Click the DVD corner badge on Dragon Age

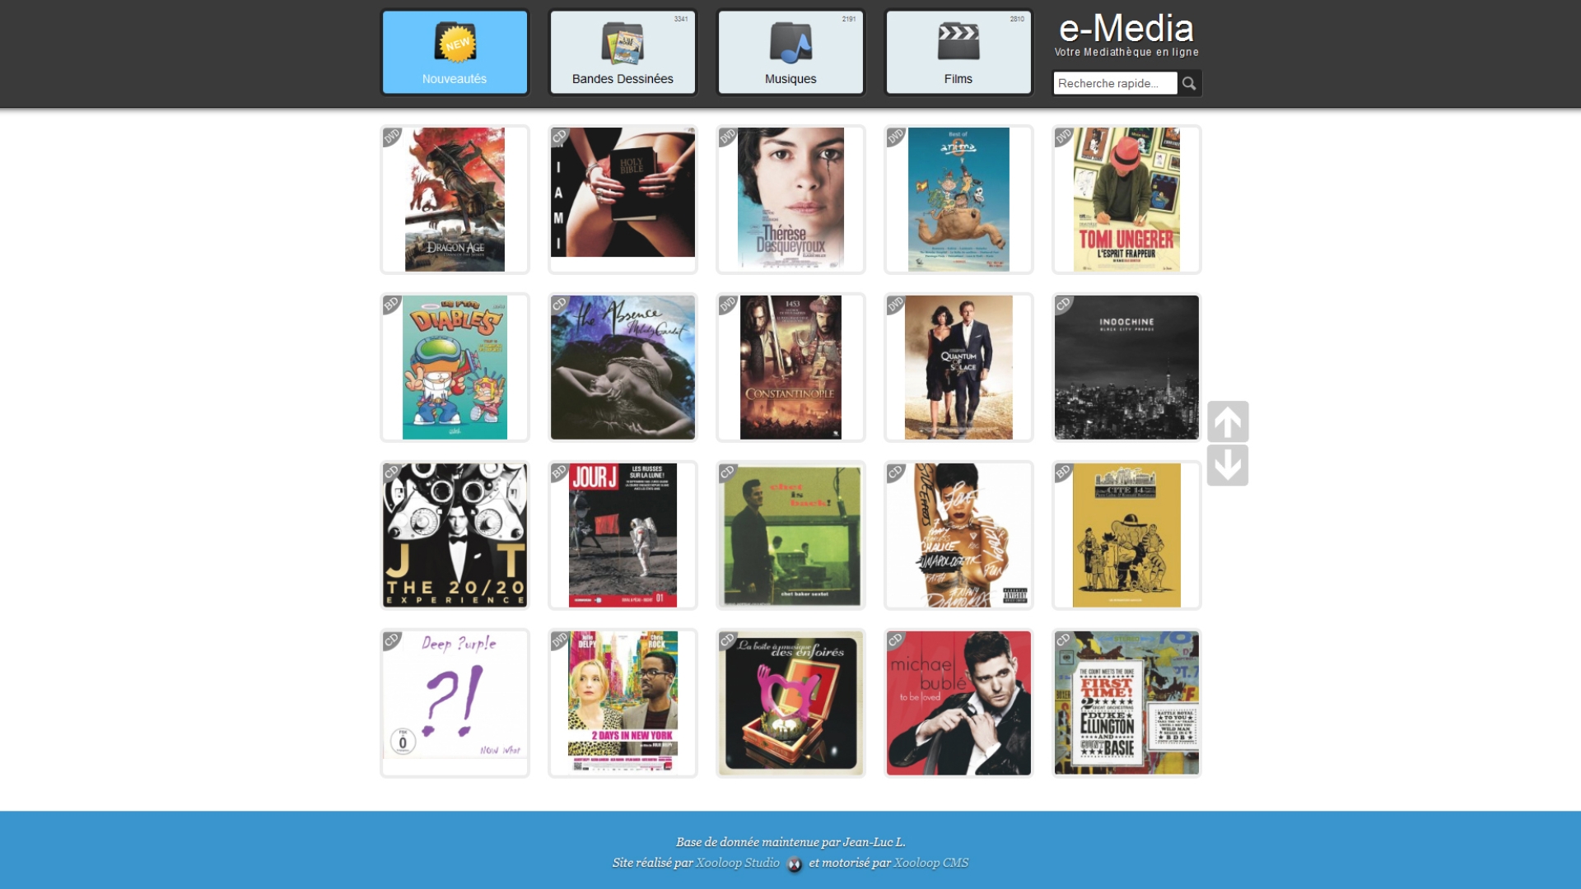click(390, 136)
